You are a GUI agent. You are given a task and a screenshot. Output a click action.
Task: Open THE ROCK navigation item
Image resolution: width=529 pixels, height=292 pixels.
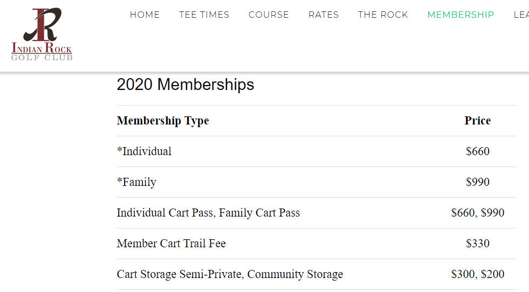click(383, 15)
